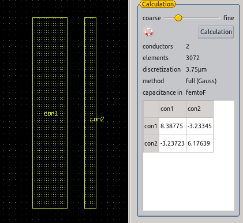Click the Calculation panel title tab
Screen dimensions: 243x223
click(x=158, y=4)
